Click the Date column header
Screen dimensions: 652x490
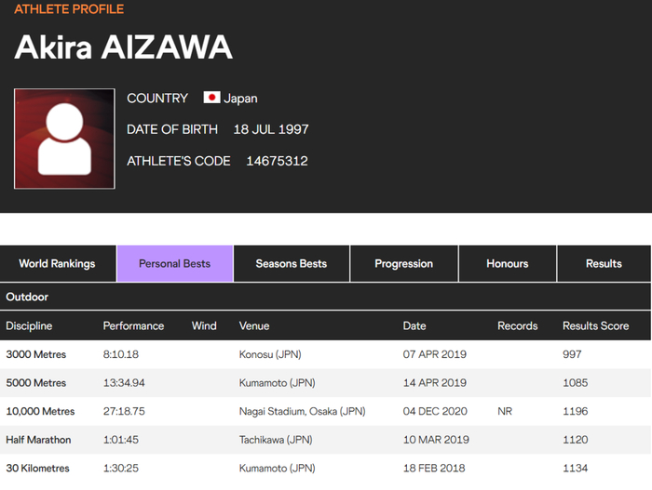pyautogui.click(x=414, y=326)
